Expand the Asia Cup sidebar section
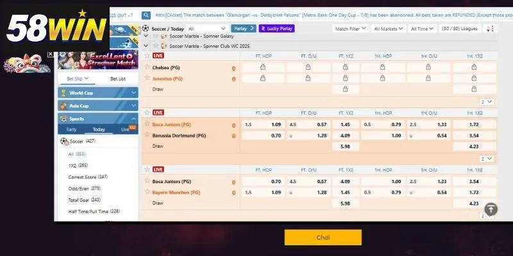 click(98, 106)
